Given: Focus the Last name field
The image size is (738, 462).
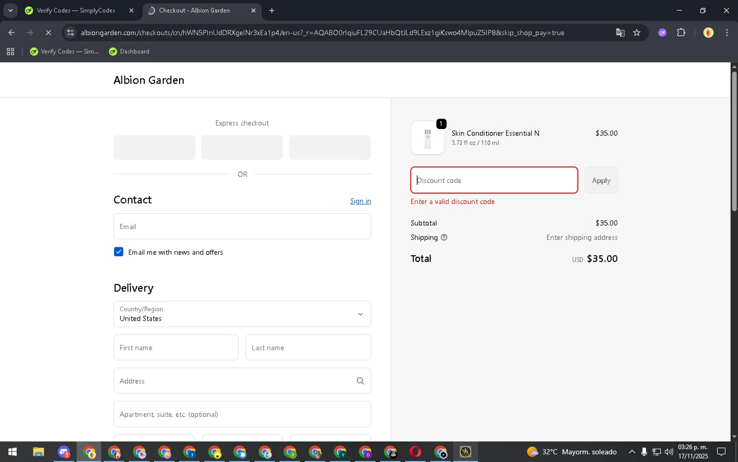Looking at the screenshot, I should pos(308,347).
